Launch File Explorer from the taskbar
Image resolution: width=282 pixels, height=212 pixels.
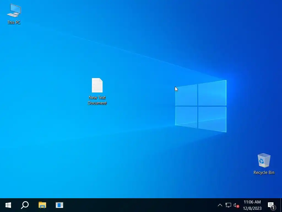(42, 205)
